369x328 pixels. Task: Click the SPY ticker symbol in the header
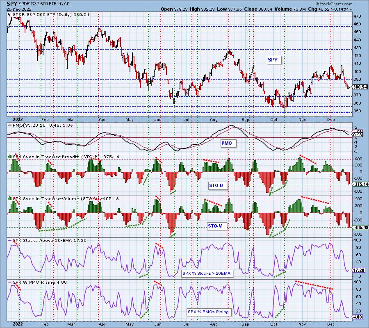[x=12, y=4]
